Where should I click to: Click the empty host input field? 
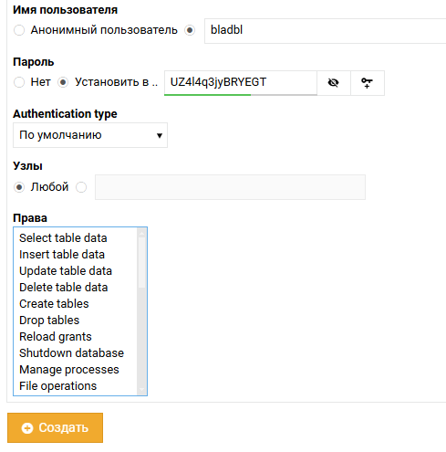[230, 187]
